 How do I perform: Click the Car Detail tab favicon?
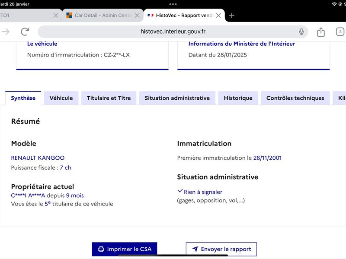(69, 15)
